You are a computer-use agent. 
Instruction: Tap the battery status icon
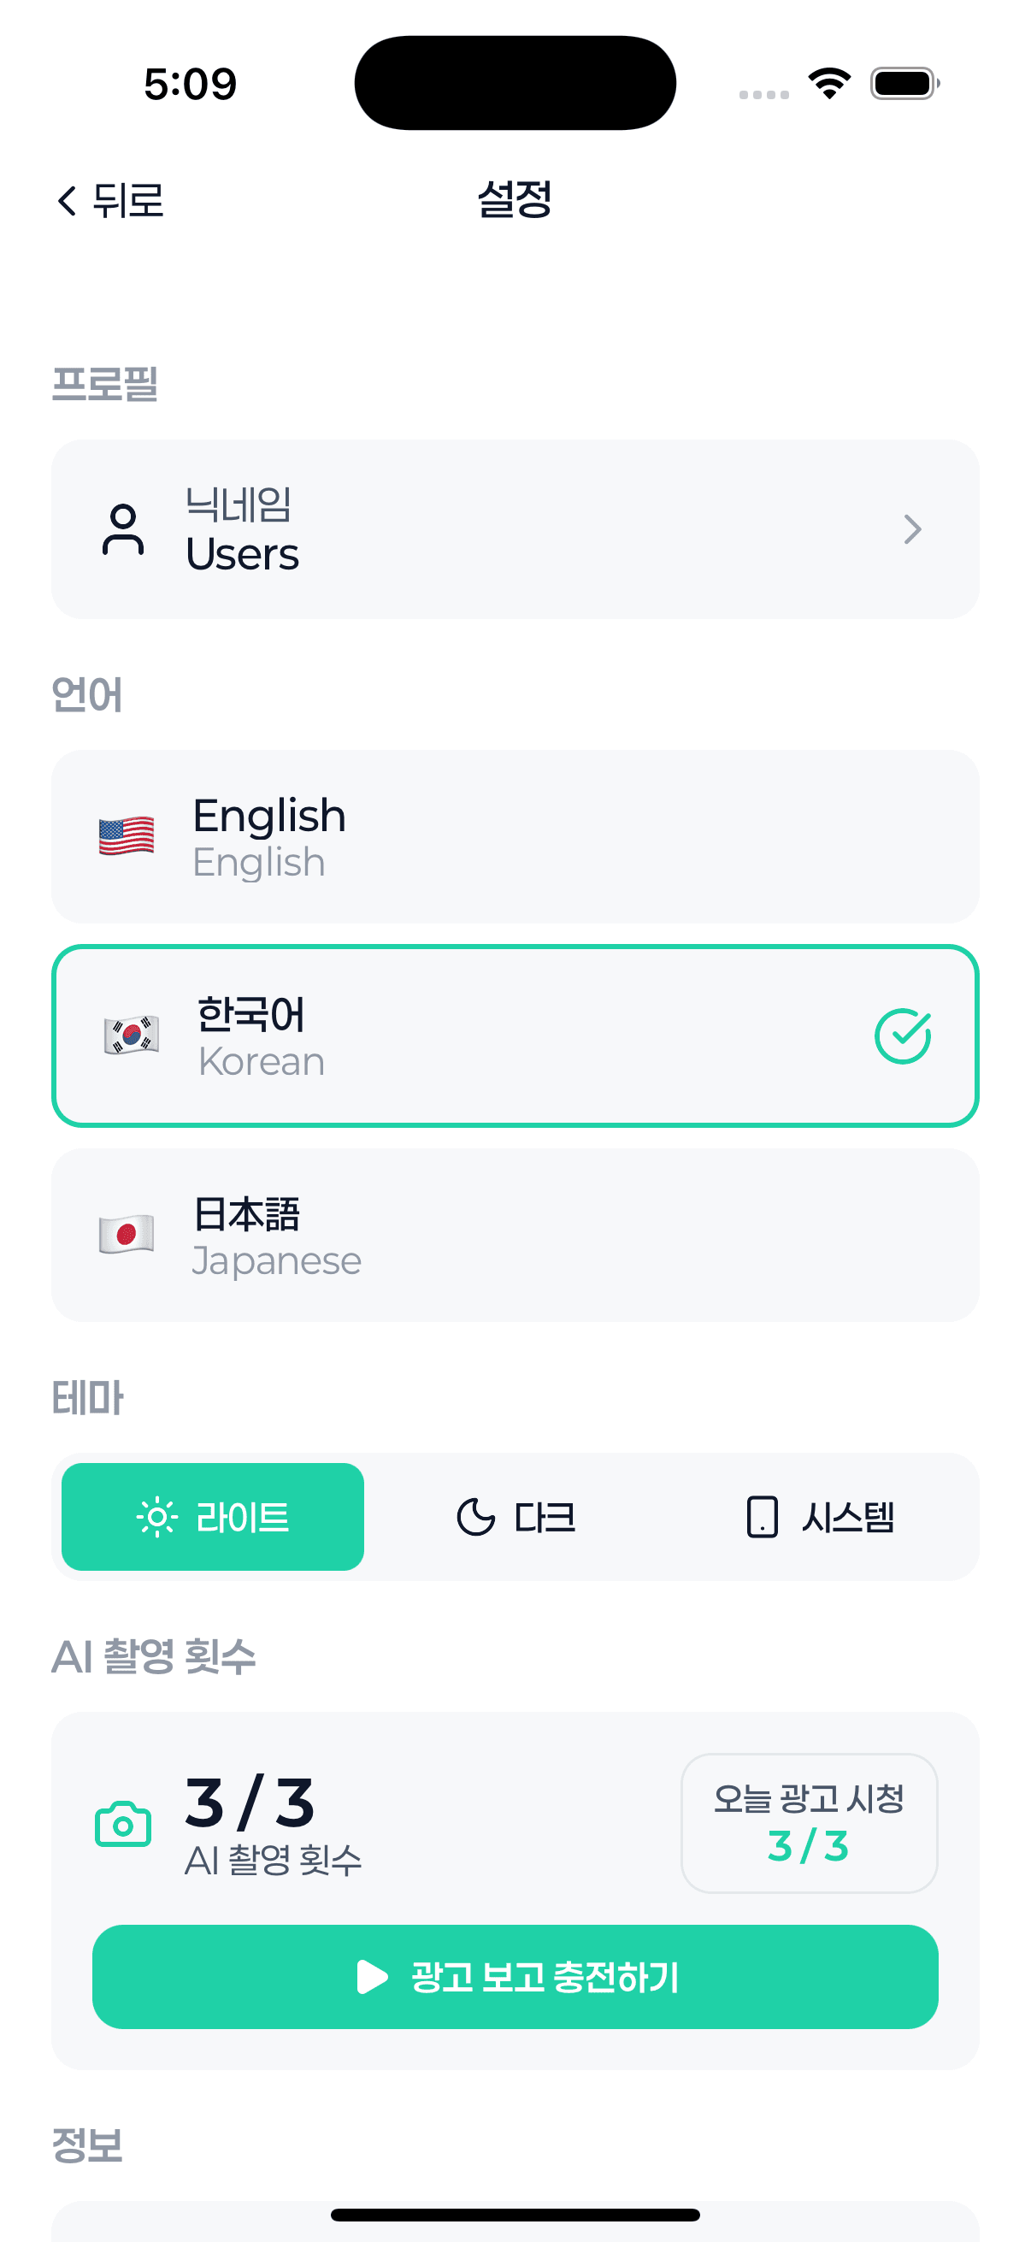(904, 84)
